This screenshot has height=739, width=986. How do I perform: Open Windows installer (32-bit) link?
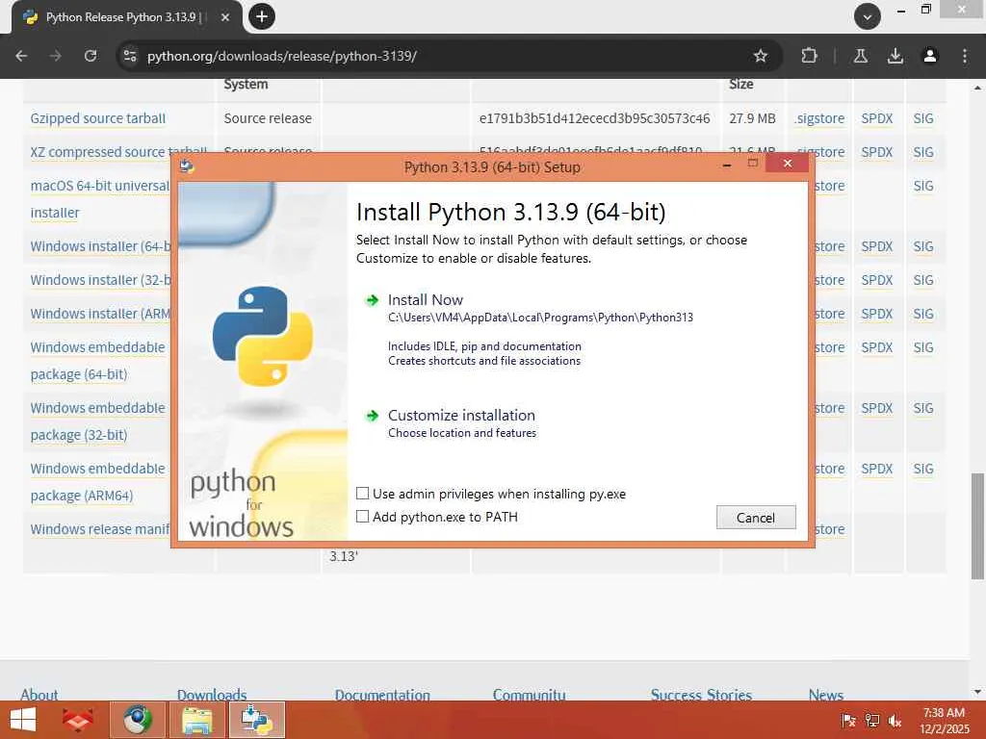[x=100, y=280]
